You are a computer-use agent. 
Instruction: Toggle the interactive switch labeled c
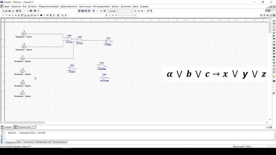tap(22, 58)
